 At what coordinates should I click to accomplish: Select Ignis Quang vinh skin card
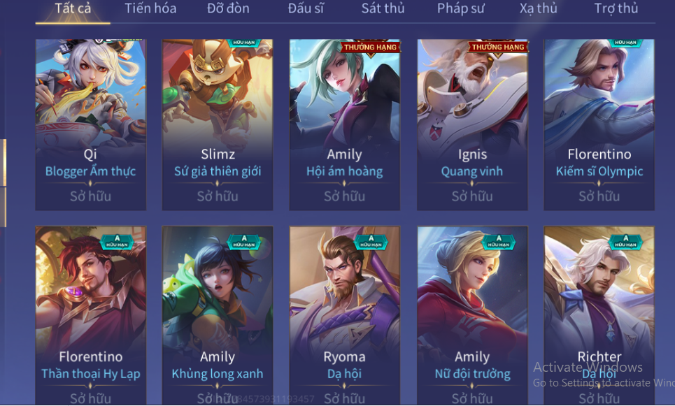click(472, 124)
